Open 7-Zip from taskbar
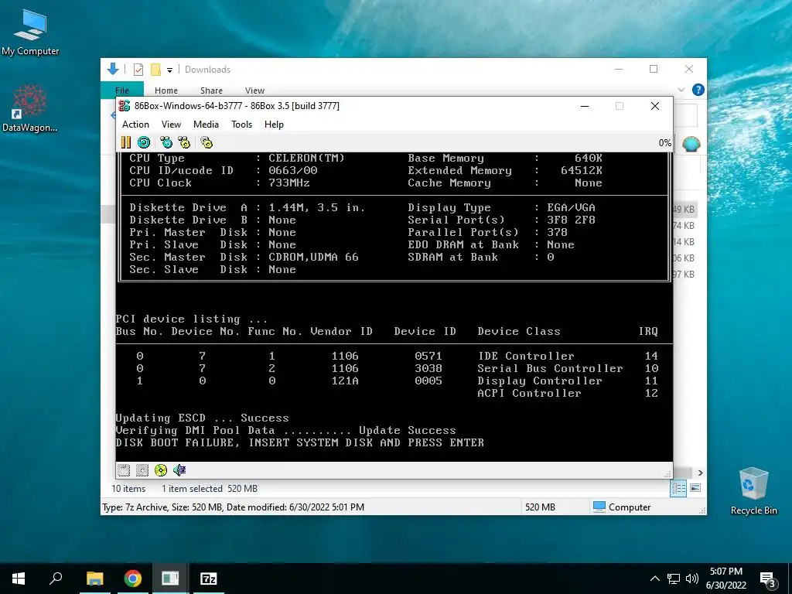The image size is (792, 594). point(209,579)
